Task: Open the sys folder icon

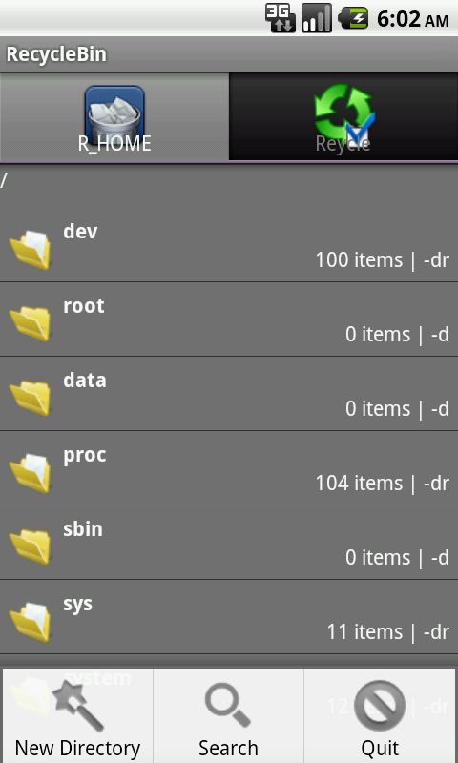Action: (x=31, y=622)
